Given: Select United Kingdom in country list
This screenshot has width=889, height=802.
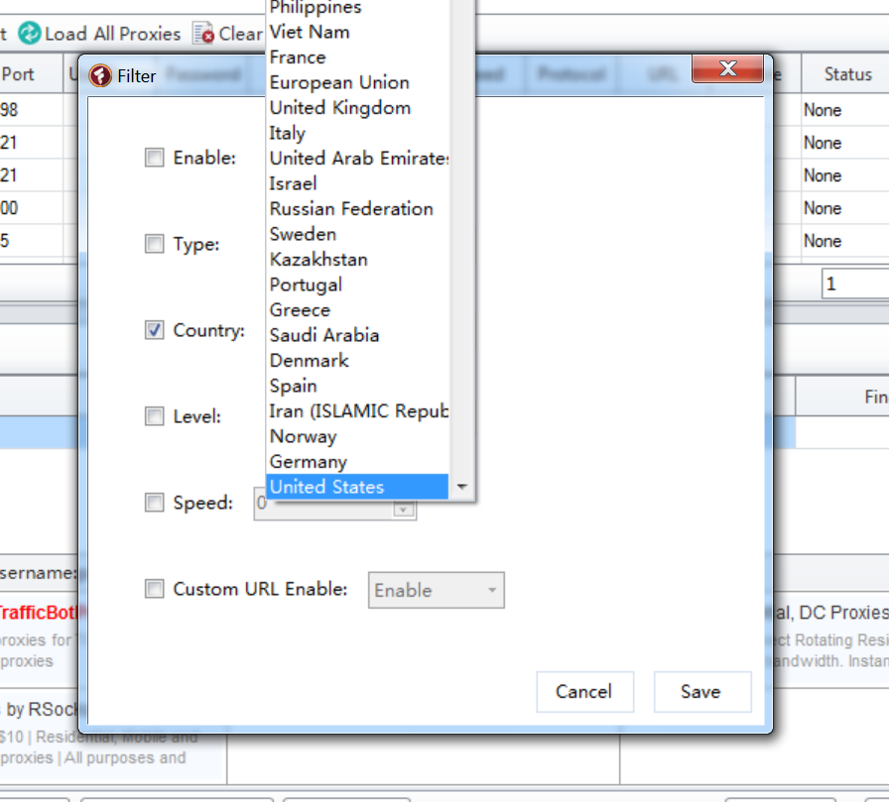Looking at the screenshot, I should coord(339,108).
